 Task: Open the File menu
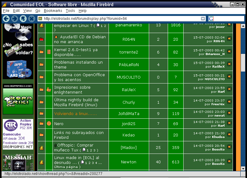click(6, 11)
